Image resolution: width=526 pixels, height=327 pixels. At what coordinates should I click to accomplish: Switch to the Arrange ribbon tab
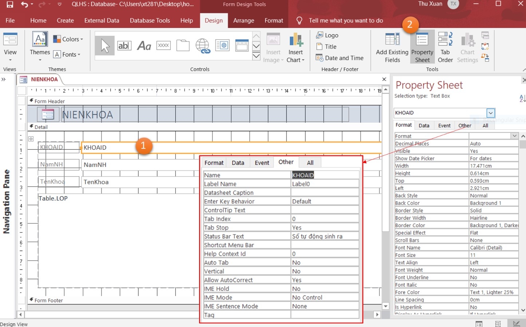(x=244, y=21)
